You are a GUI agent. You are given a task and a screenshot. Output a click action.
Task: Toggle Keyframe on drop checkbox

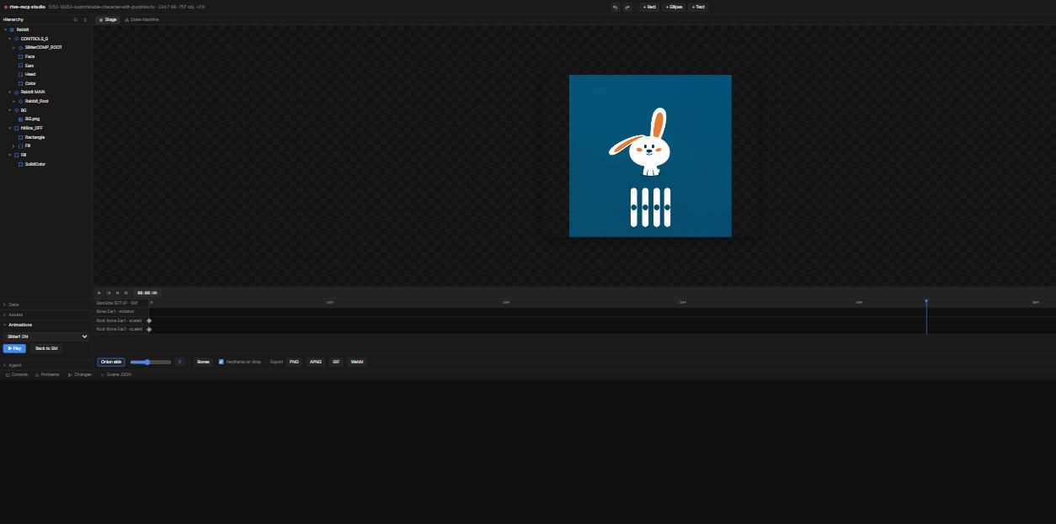pos(221,362)
